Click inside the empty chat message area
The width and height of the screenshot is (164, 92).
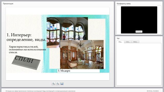click(139, 64)
